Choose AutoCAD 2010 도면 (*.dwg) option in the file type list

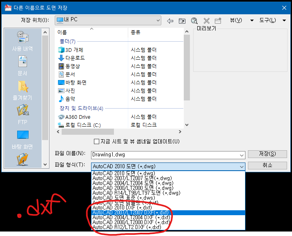[x=168, y=173]
